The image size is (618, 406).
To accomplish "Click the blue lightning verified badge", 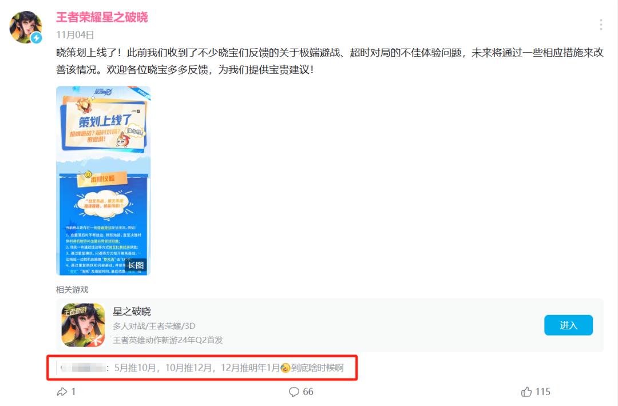I will [x=37, y=38].
